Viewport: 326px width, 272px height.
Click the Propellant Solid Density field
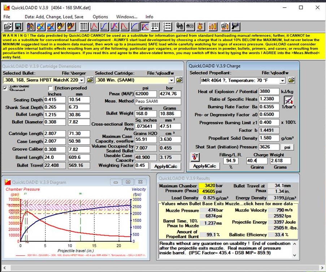[x=269, y=138]
